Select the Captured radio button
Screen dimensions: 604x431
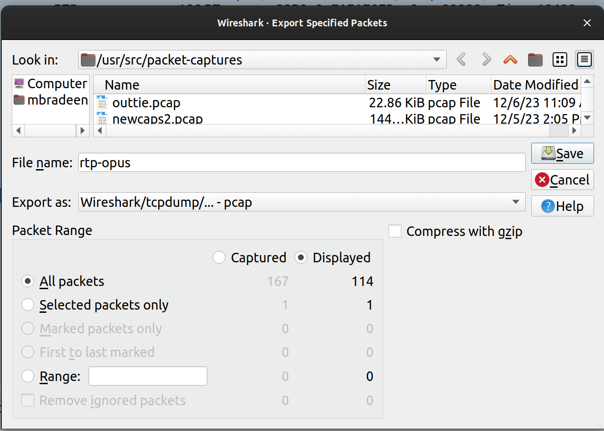coord(219,258)
